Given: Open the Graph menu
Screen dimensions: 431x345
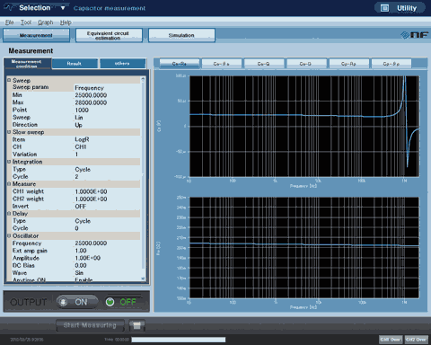Looking at the screenshot, I should pos(46,22).
